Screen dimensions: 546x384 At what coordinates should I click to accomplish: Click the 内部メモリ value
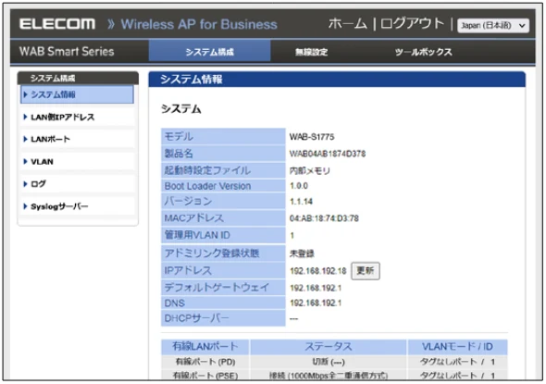click(310, 170)
